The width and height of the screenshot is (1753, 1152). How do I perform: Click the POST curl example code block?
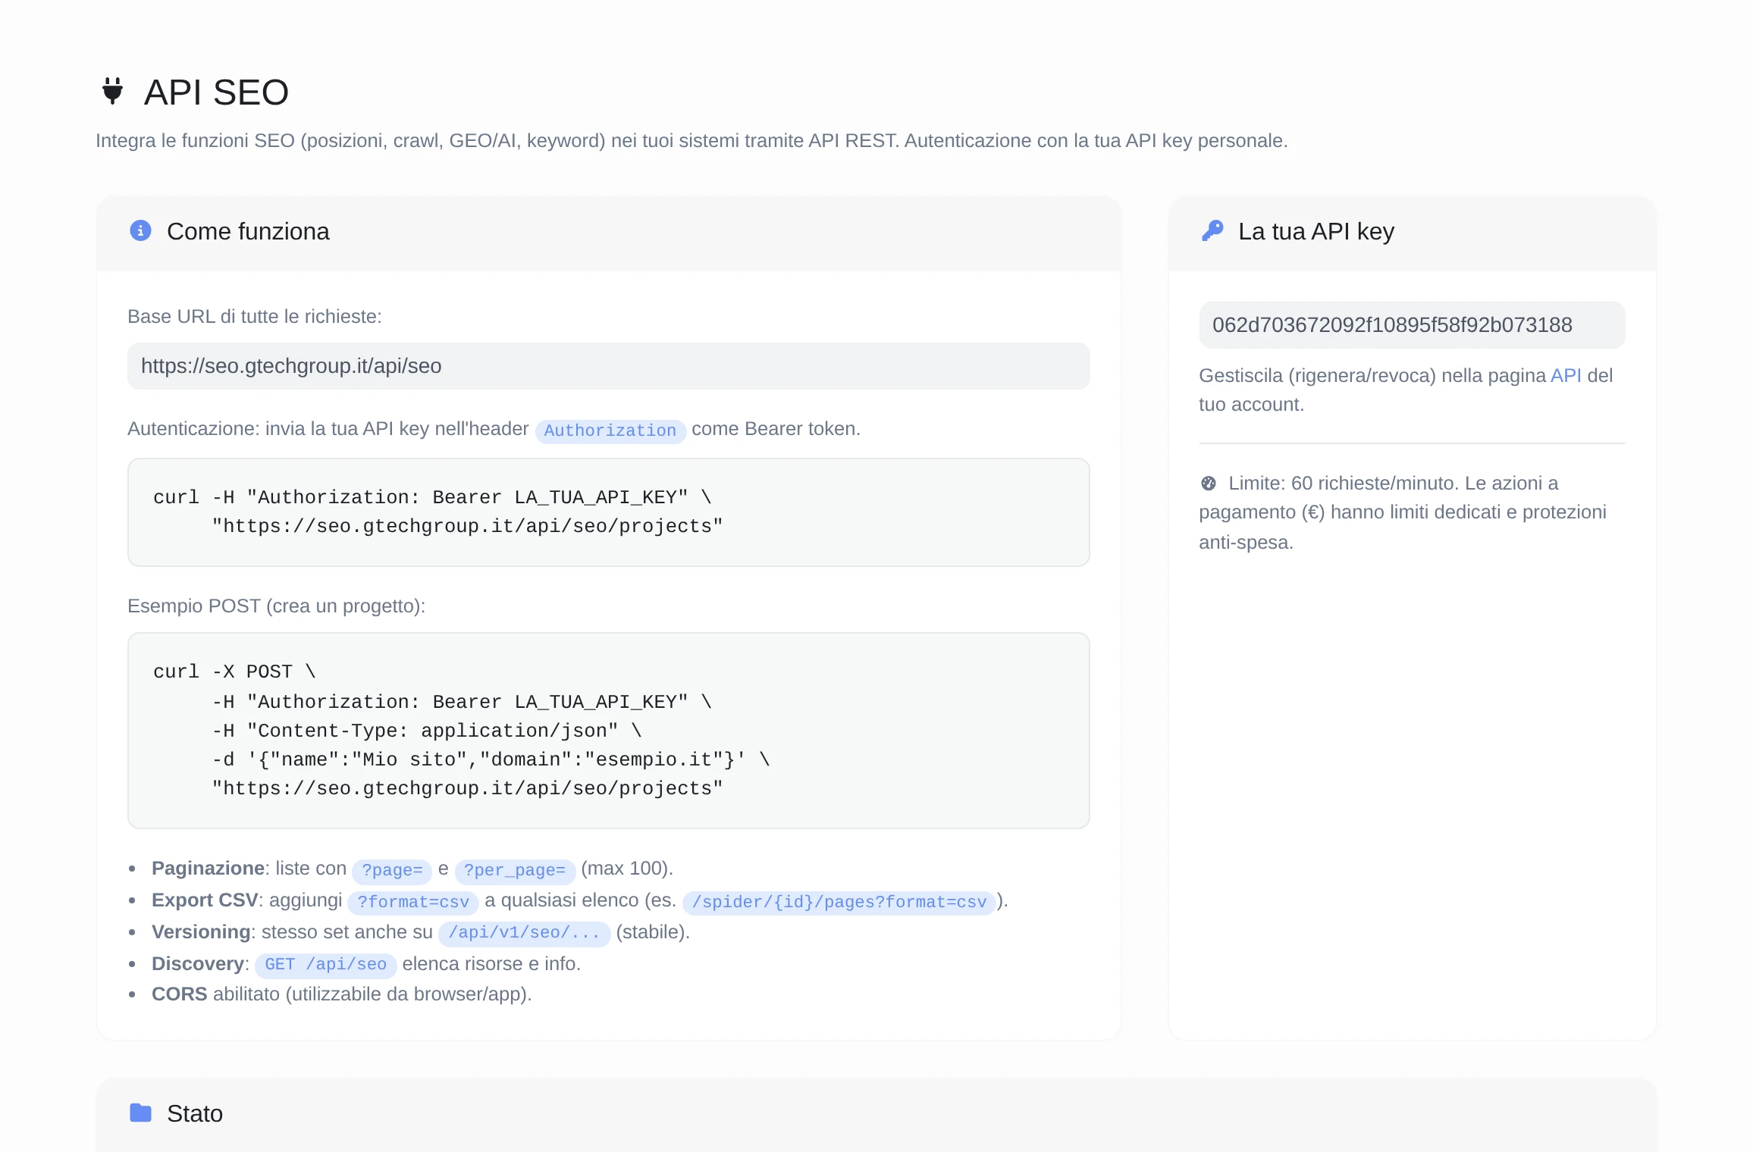point(608,731)
